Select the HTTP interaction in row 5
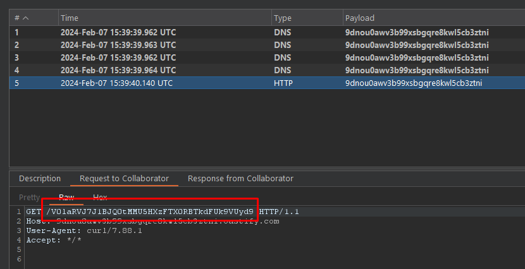This screenshot has width=525, height=269. point(283,83)
